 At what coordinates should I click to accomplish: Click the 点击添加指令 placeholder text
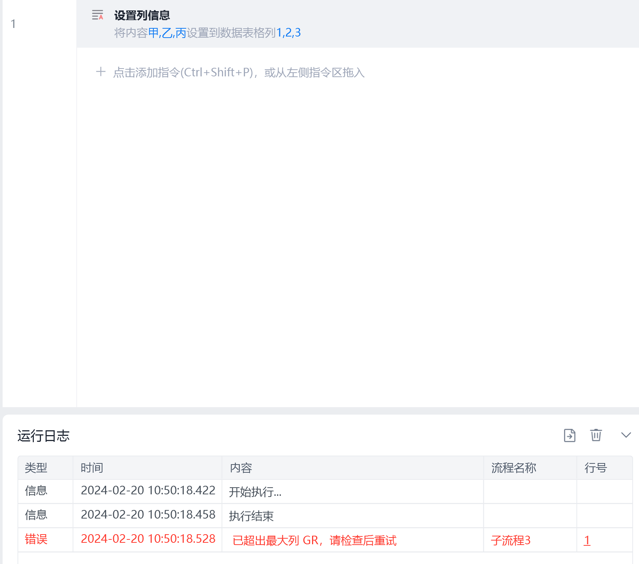coord(239,72)
